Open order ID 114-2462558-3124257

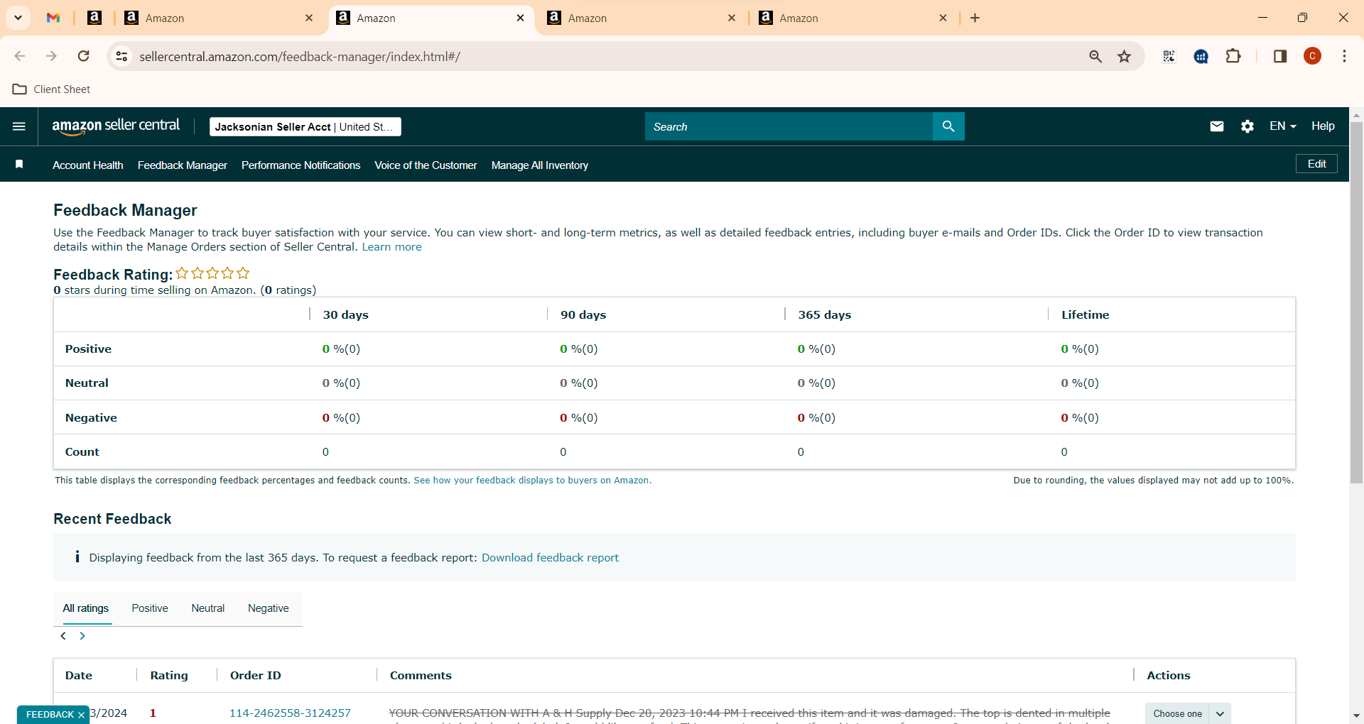[x=290, y=713]
